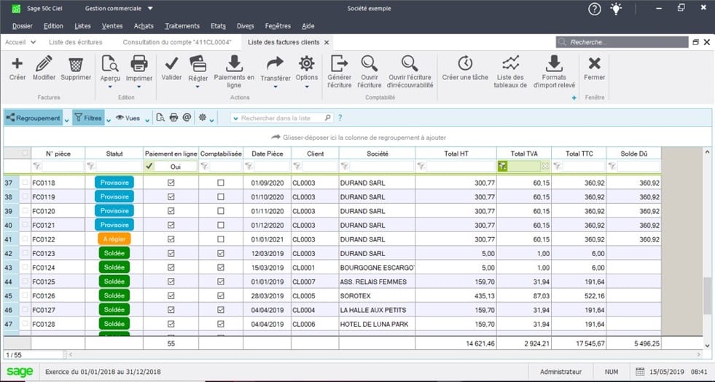This screenshot has height=382, width=715.
Task: Click the Imprimer printer icon
Action: 139,63
